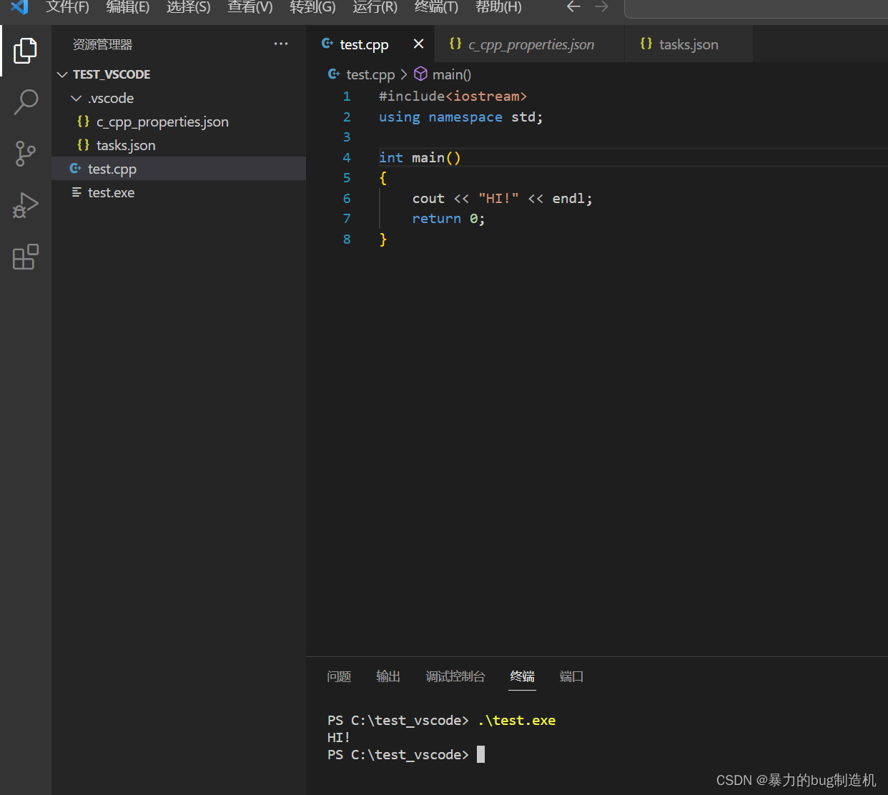This screenshot has height=795, width=888.
Task: Switch to the 端口 panel tab
Action: pos(571,676)
